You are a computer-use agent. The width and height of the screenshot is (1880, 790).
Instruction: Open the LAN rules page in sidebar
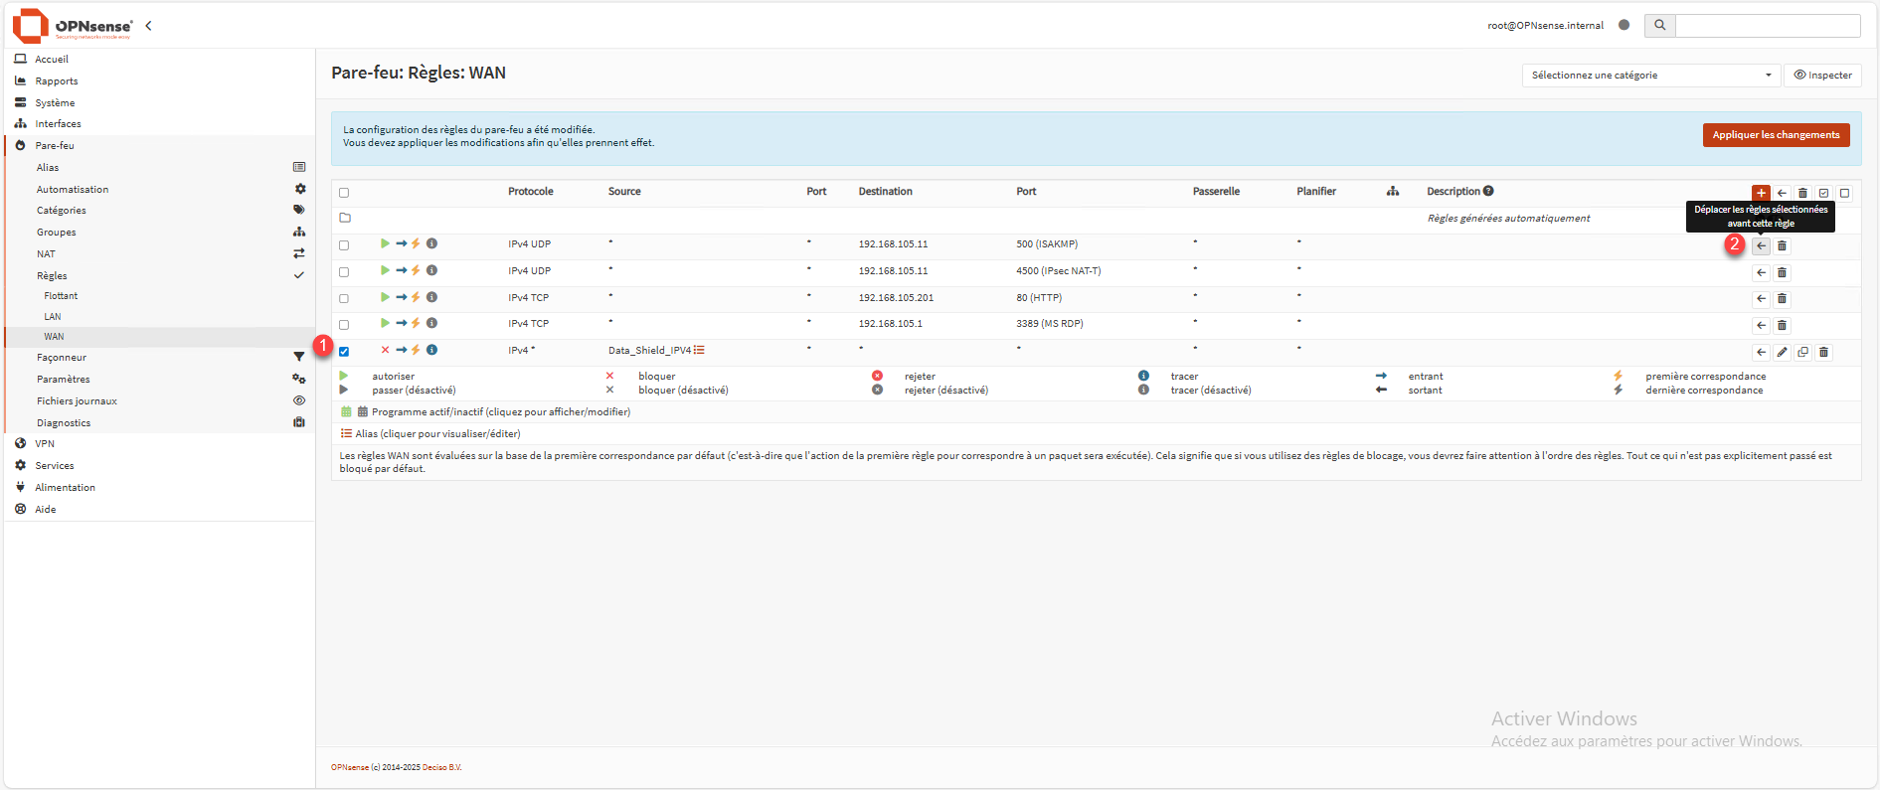(x=53, y=317)
